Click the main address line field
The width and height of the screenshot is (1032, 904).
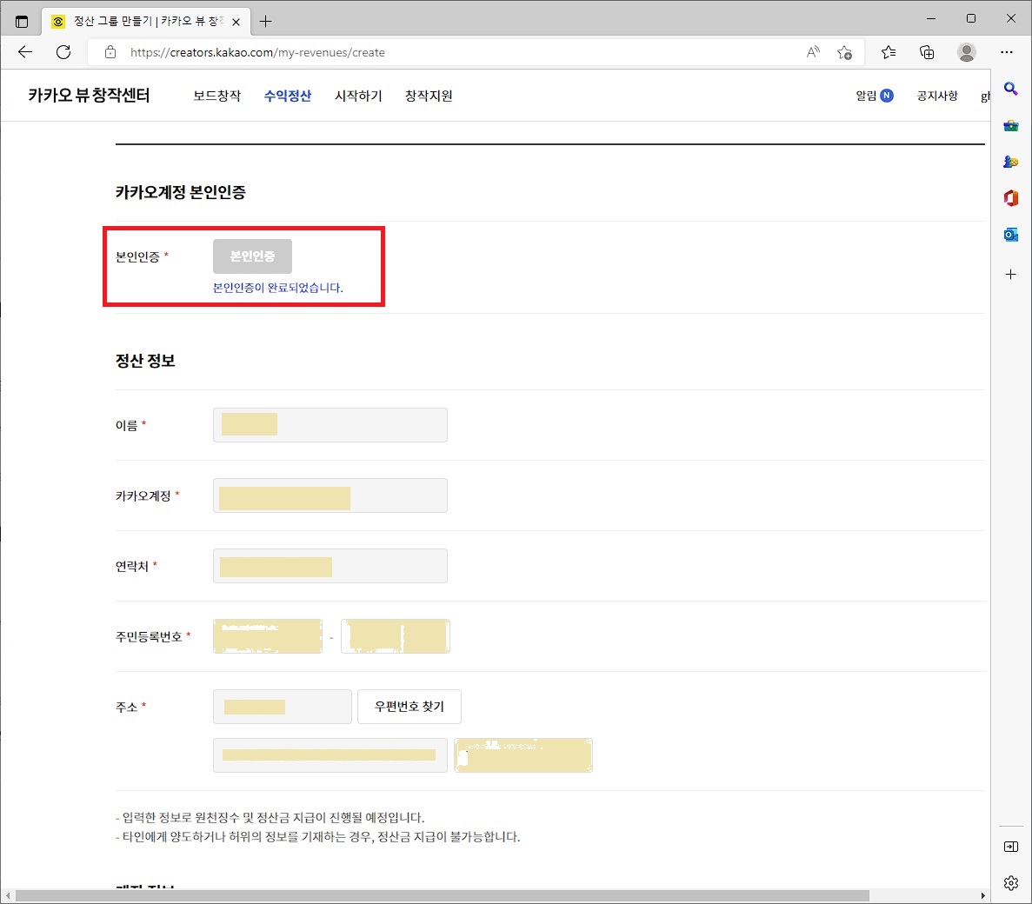point(330,755)
